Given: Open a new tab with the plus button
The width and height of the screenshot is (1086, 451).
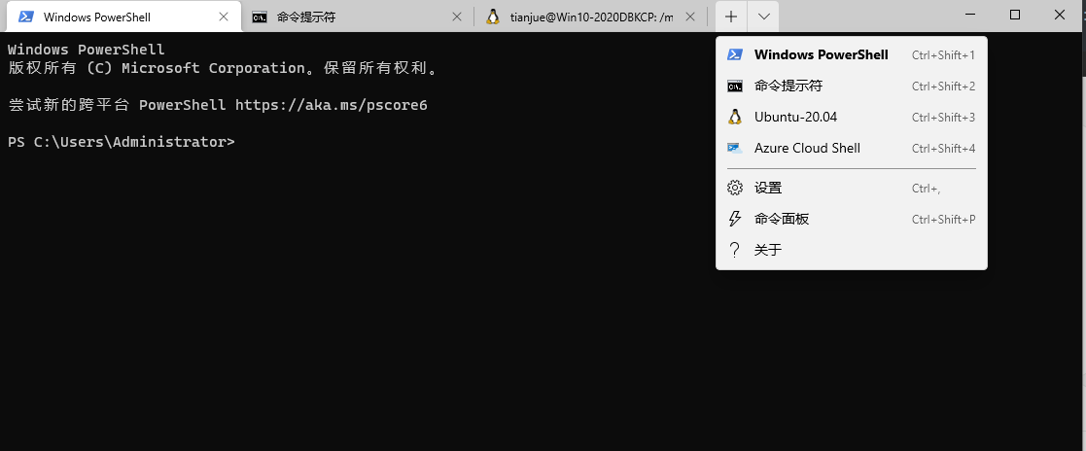Looking at the screenshot, I should click(x=731, y=17).
